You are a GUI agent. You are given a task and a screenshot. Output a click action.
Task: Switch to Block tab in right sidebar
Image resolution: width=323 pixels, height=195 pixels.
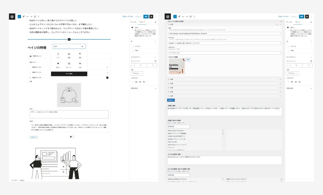298,22
